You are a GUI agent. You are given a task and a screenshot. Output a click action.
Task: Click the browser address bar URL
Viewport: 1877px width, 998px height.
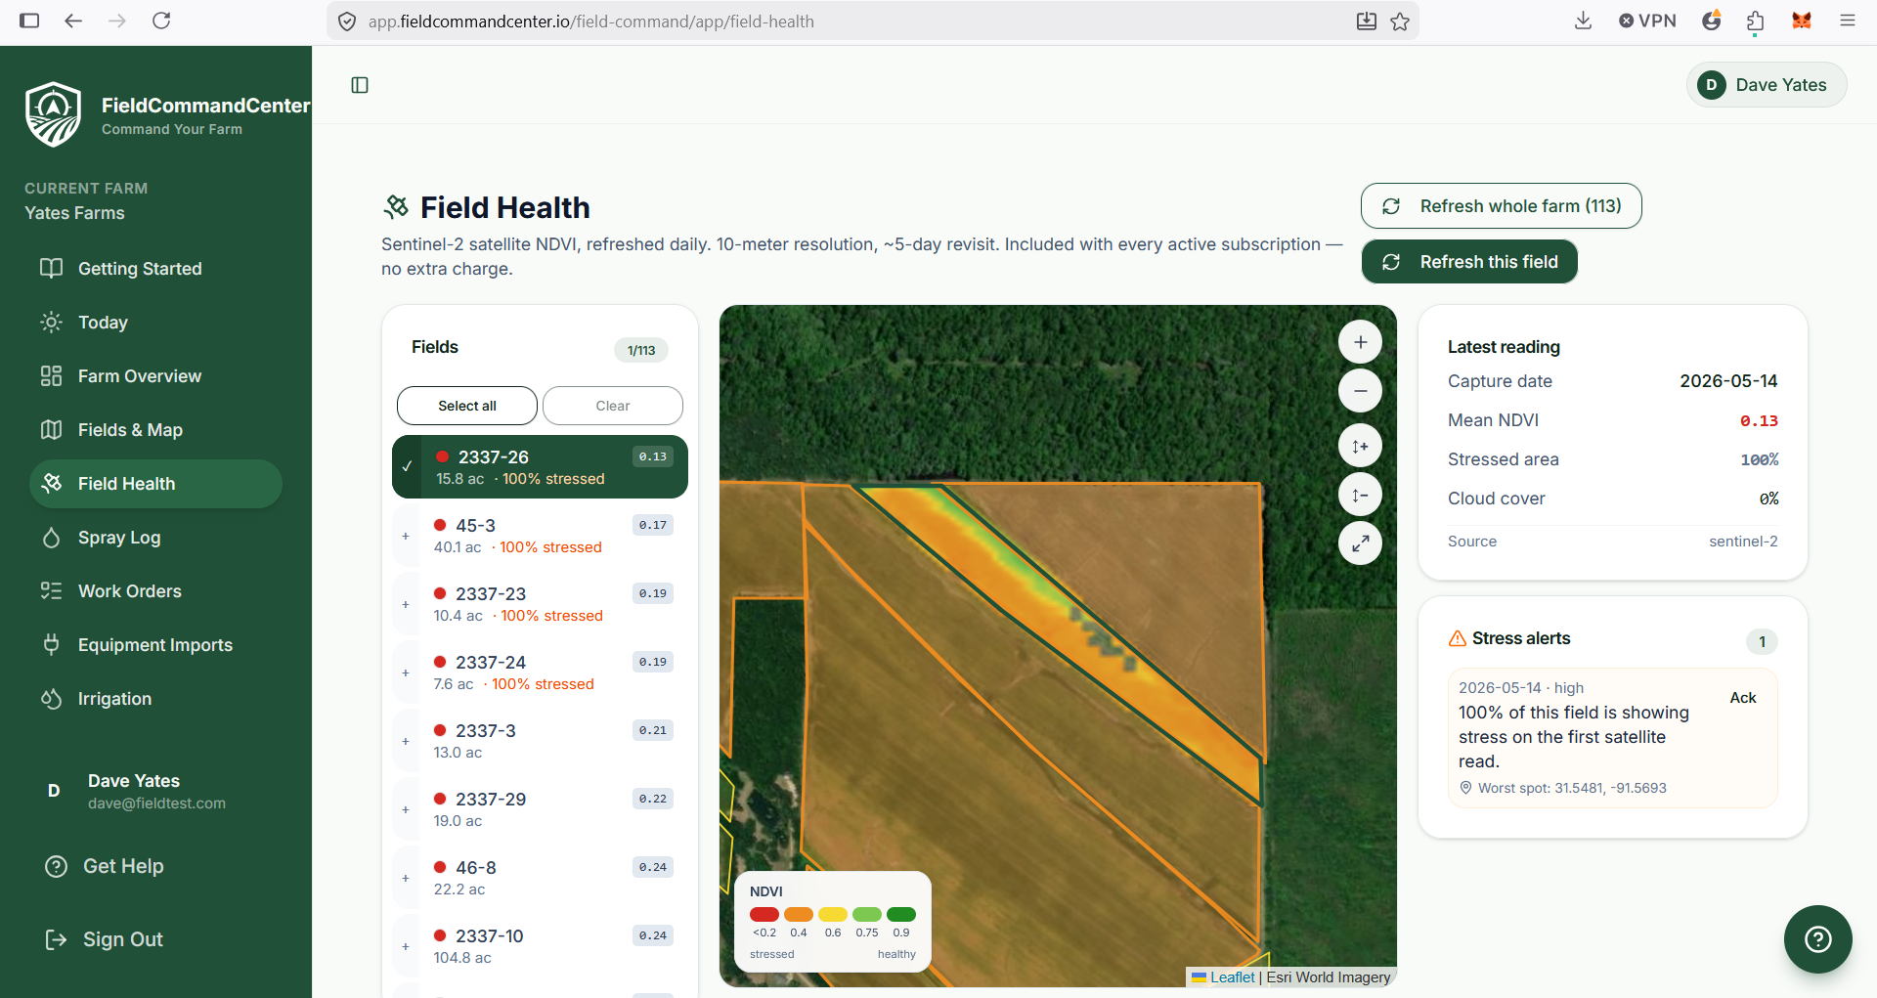click(x=590, y=22)
